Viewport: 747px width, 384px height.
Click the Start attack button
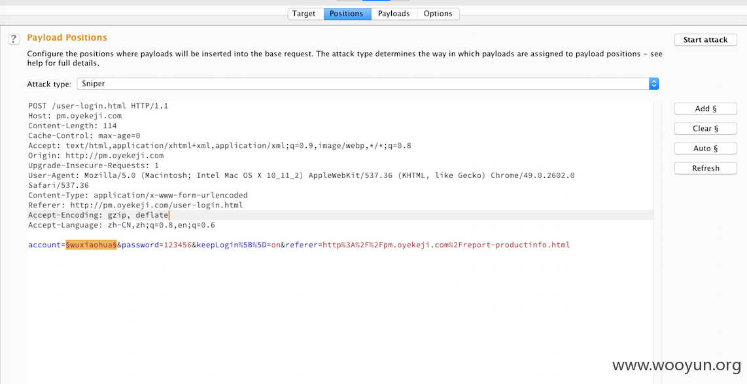(x=706, y=39)
